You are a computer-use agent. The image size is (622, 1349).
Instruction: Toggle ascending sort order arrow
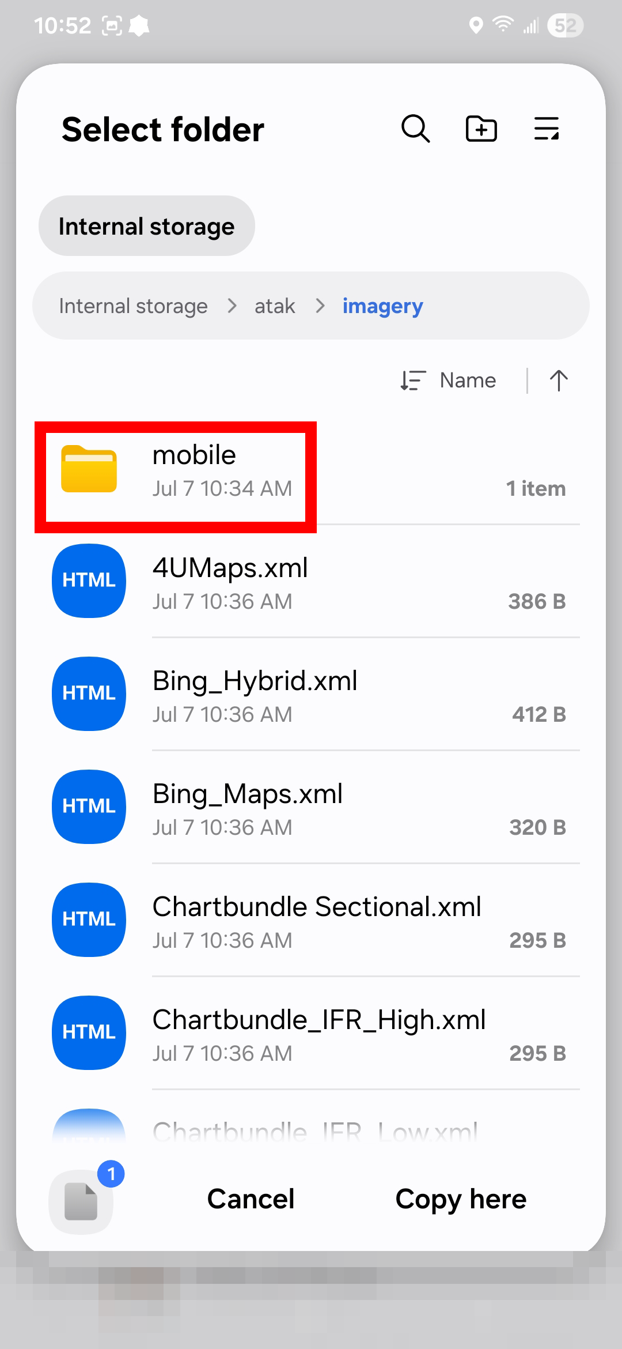click(x=559, y=380)
